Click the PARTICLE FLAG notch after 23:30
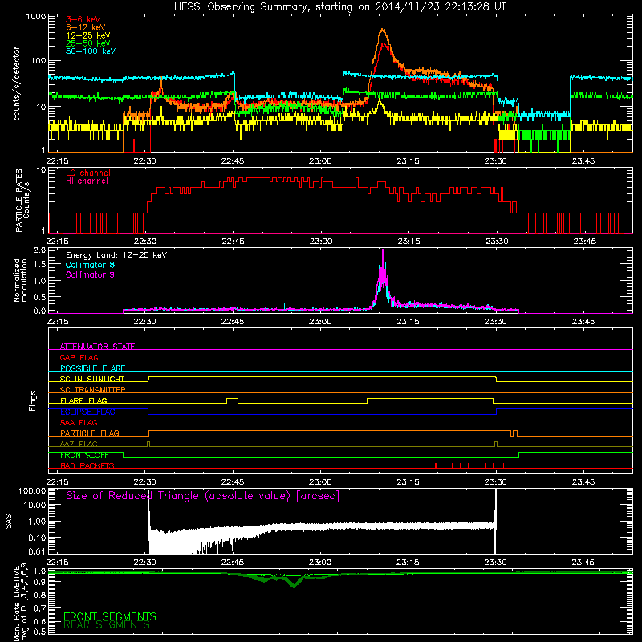 click(x=512, y=433)
